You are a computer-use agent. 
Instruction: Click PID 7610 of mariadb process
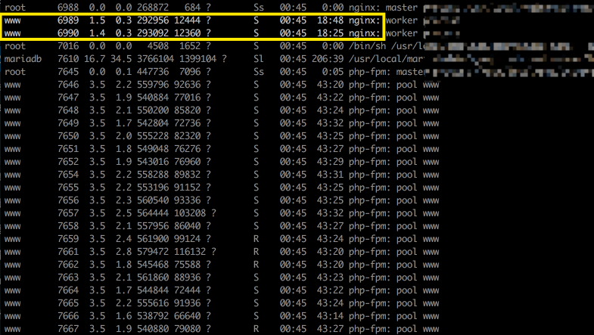[x=68, y=59]
